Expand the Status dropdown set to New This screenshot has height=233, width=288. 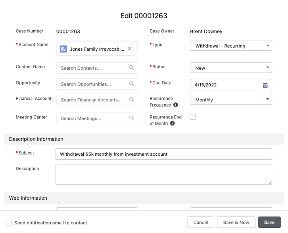pyautogui.click(x=231, y=68)
